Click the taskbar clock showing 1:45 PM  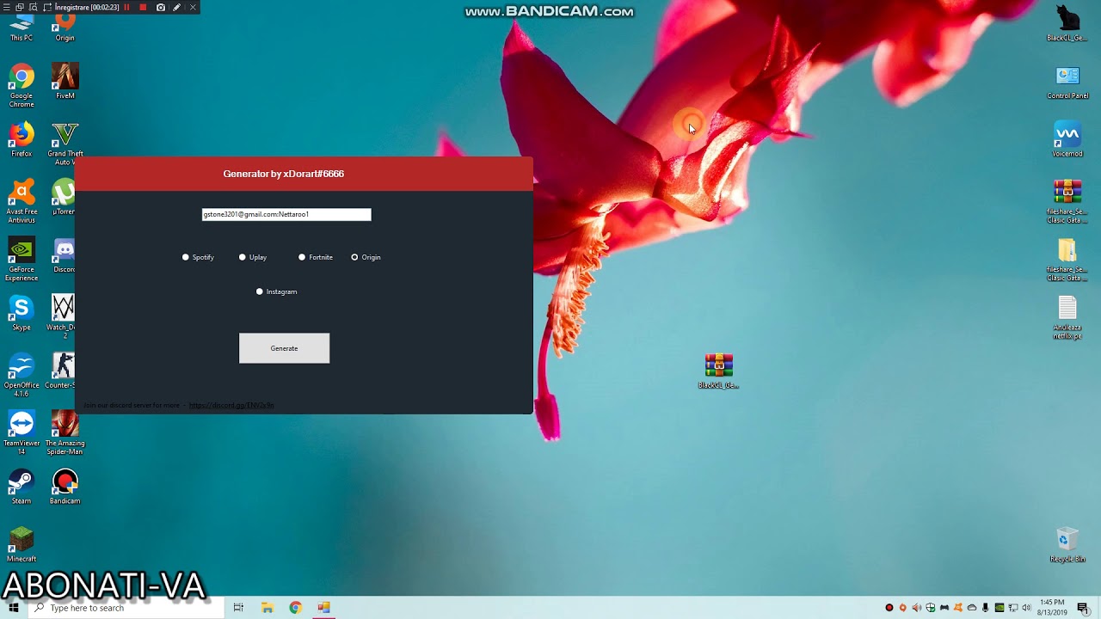pos(1052,607)
